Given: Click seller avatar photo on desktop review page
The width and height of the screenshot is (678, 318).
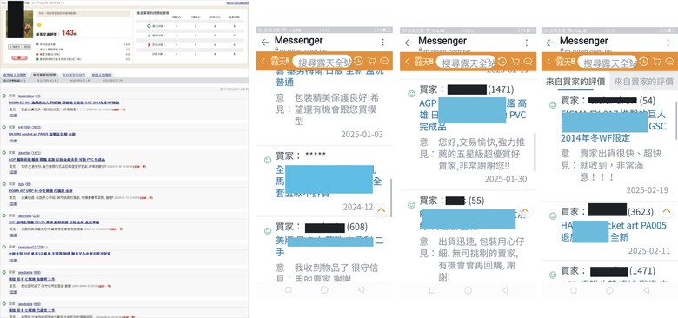Looking at the screenshot, I should click(x=19, y=23).
